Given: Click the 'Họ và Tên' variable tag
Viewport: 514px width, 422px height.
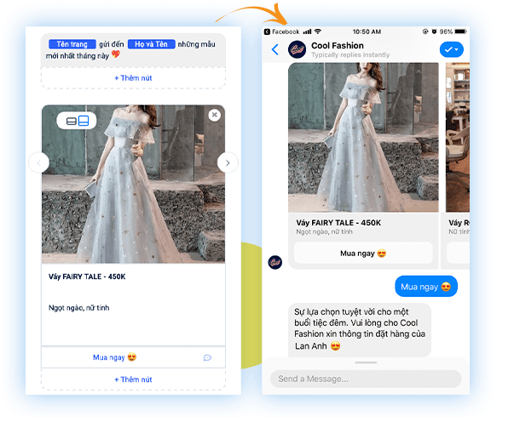Looking at the screenshot, I should point(151,44).
